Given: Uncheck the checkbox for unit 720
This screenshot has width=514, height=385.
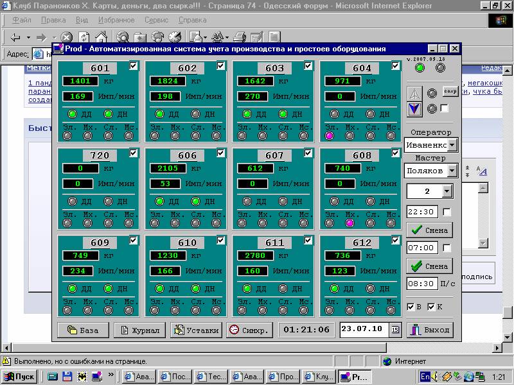Looking at the screenshot, I should (133, 153).
